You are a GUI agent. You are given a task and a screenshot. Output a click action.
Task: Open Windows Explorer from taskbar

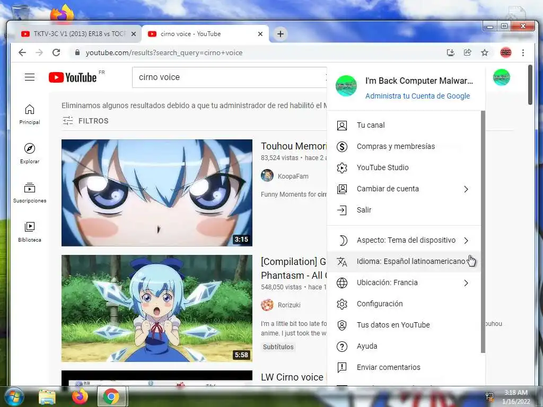click(47, 397)
